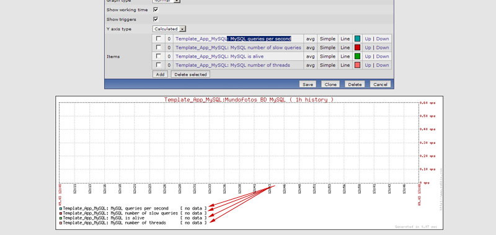Pick the pink color swatch for number of threads
The width and height of the screenshot is (496, 235).
pyautogui.click(x=358, y=65)
